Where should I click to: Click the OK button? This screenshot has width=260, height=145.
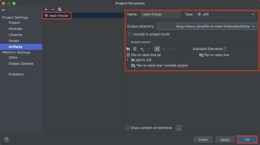(247, 139)
